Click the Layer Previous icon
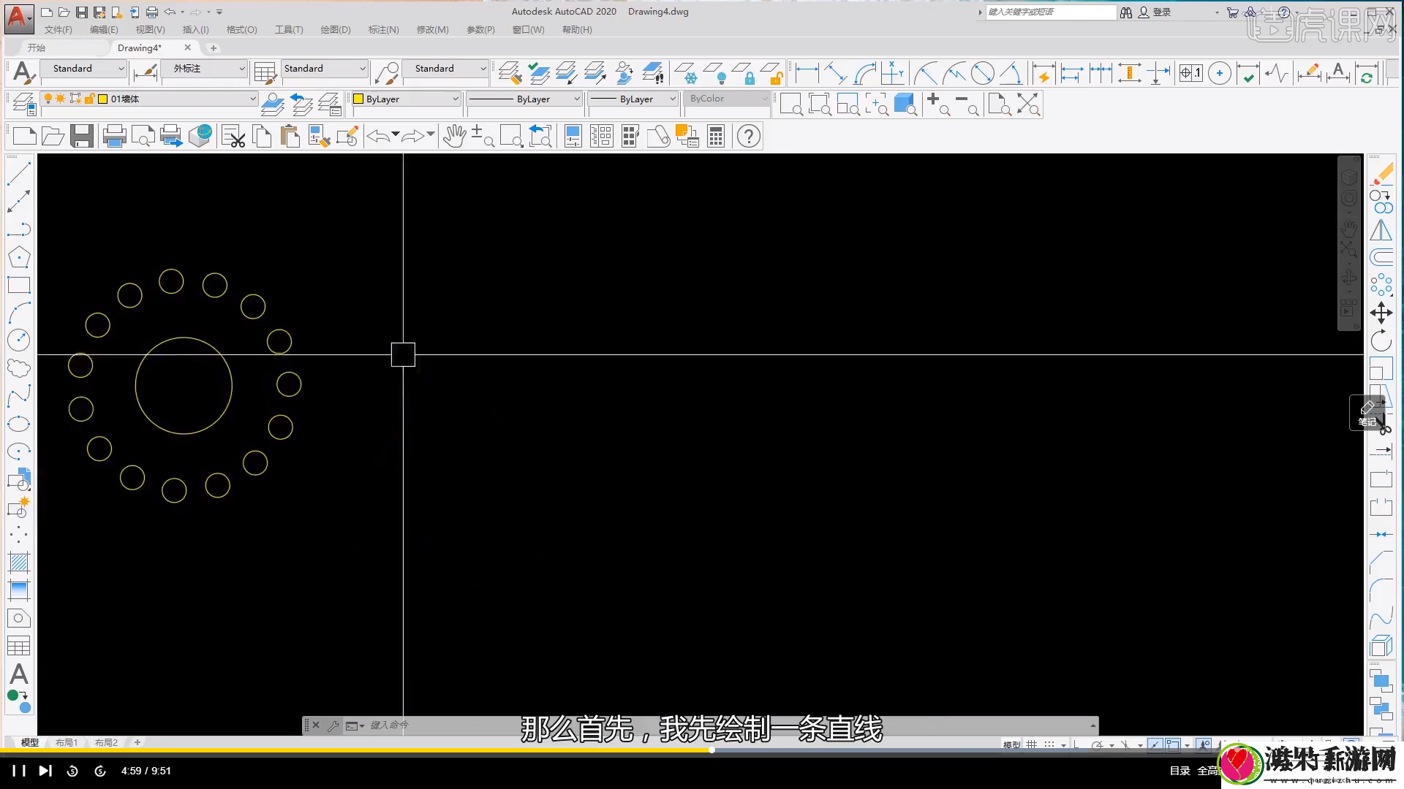 click(301, 104)
